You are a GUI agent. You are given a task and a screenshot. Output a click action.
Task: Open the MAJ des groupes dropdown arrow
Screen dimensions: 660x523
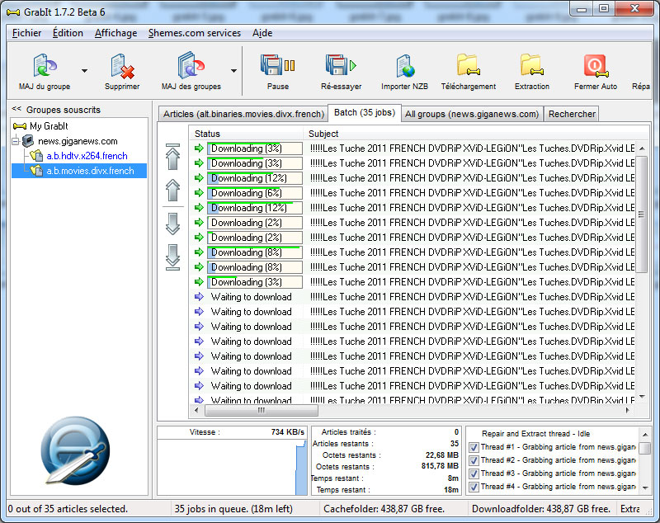[x=233, y=71]
